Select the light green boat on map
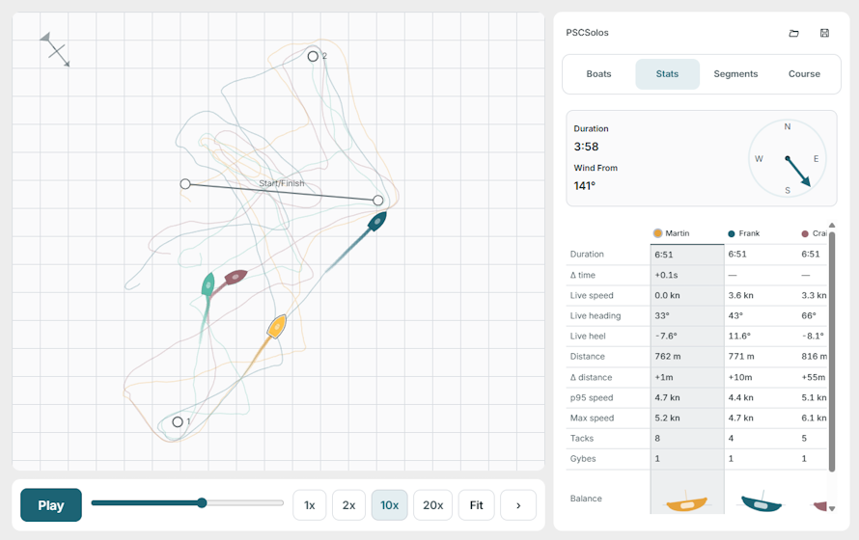This screenshot has width=859, height=540. click(208, 284)
